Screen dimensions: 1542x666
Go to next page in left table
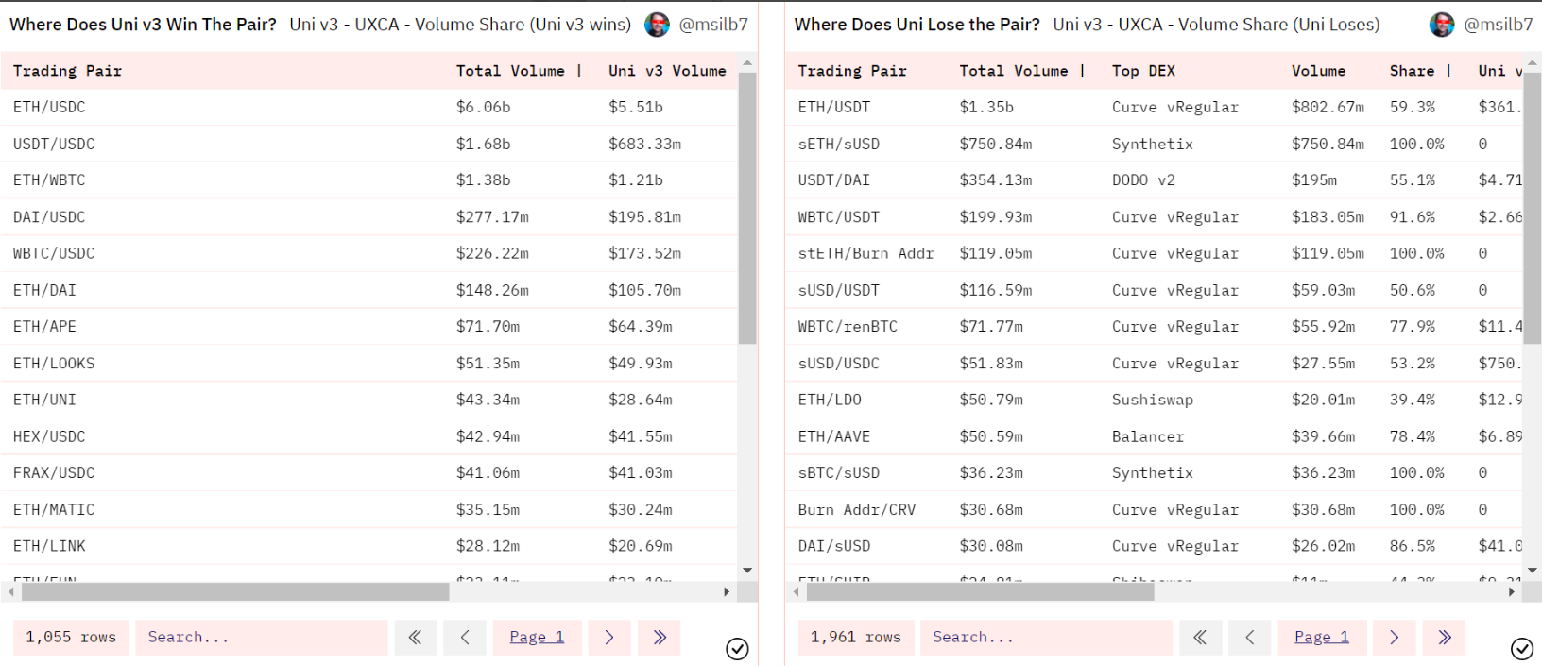(x=609, y=638)
